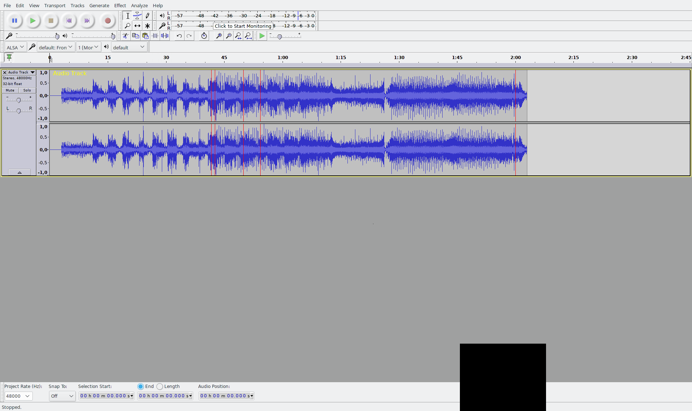
Task: Select the Draw pencil tool
Action: tap(147, 16)
